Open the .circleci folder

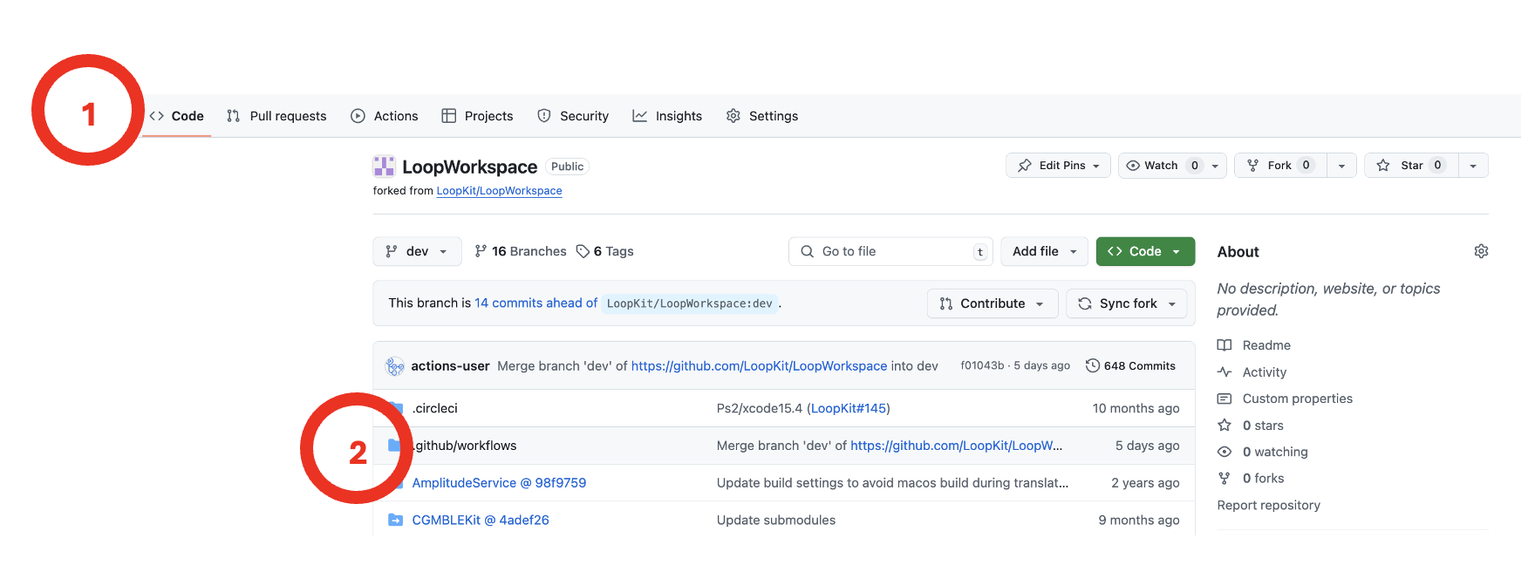click(435, 408)
